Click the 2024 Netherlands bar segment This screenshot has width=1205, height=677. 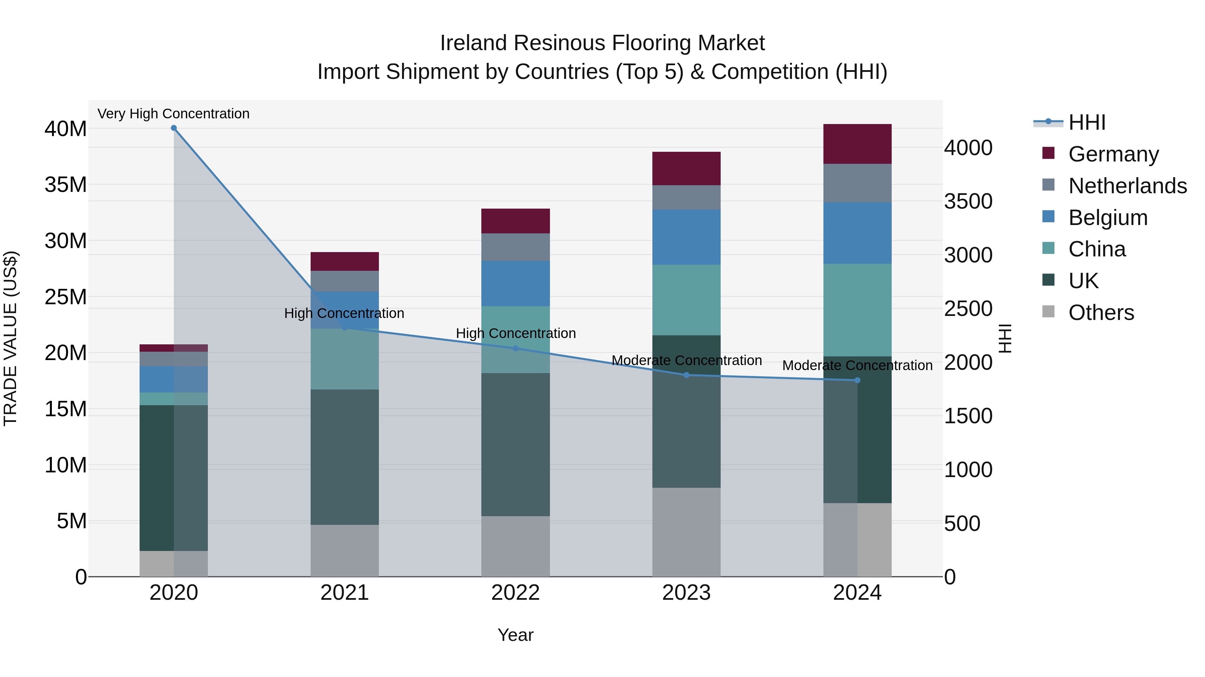858,183
